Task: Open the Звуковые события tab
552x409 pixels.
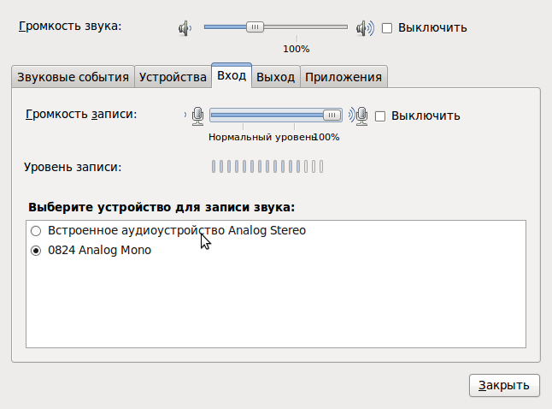Action: click(73, 77)
